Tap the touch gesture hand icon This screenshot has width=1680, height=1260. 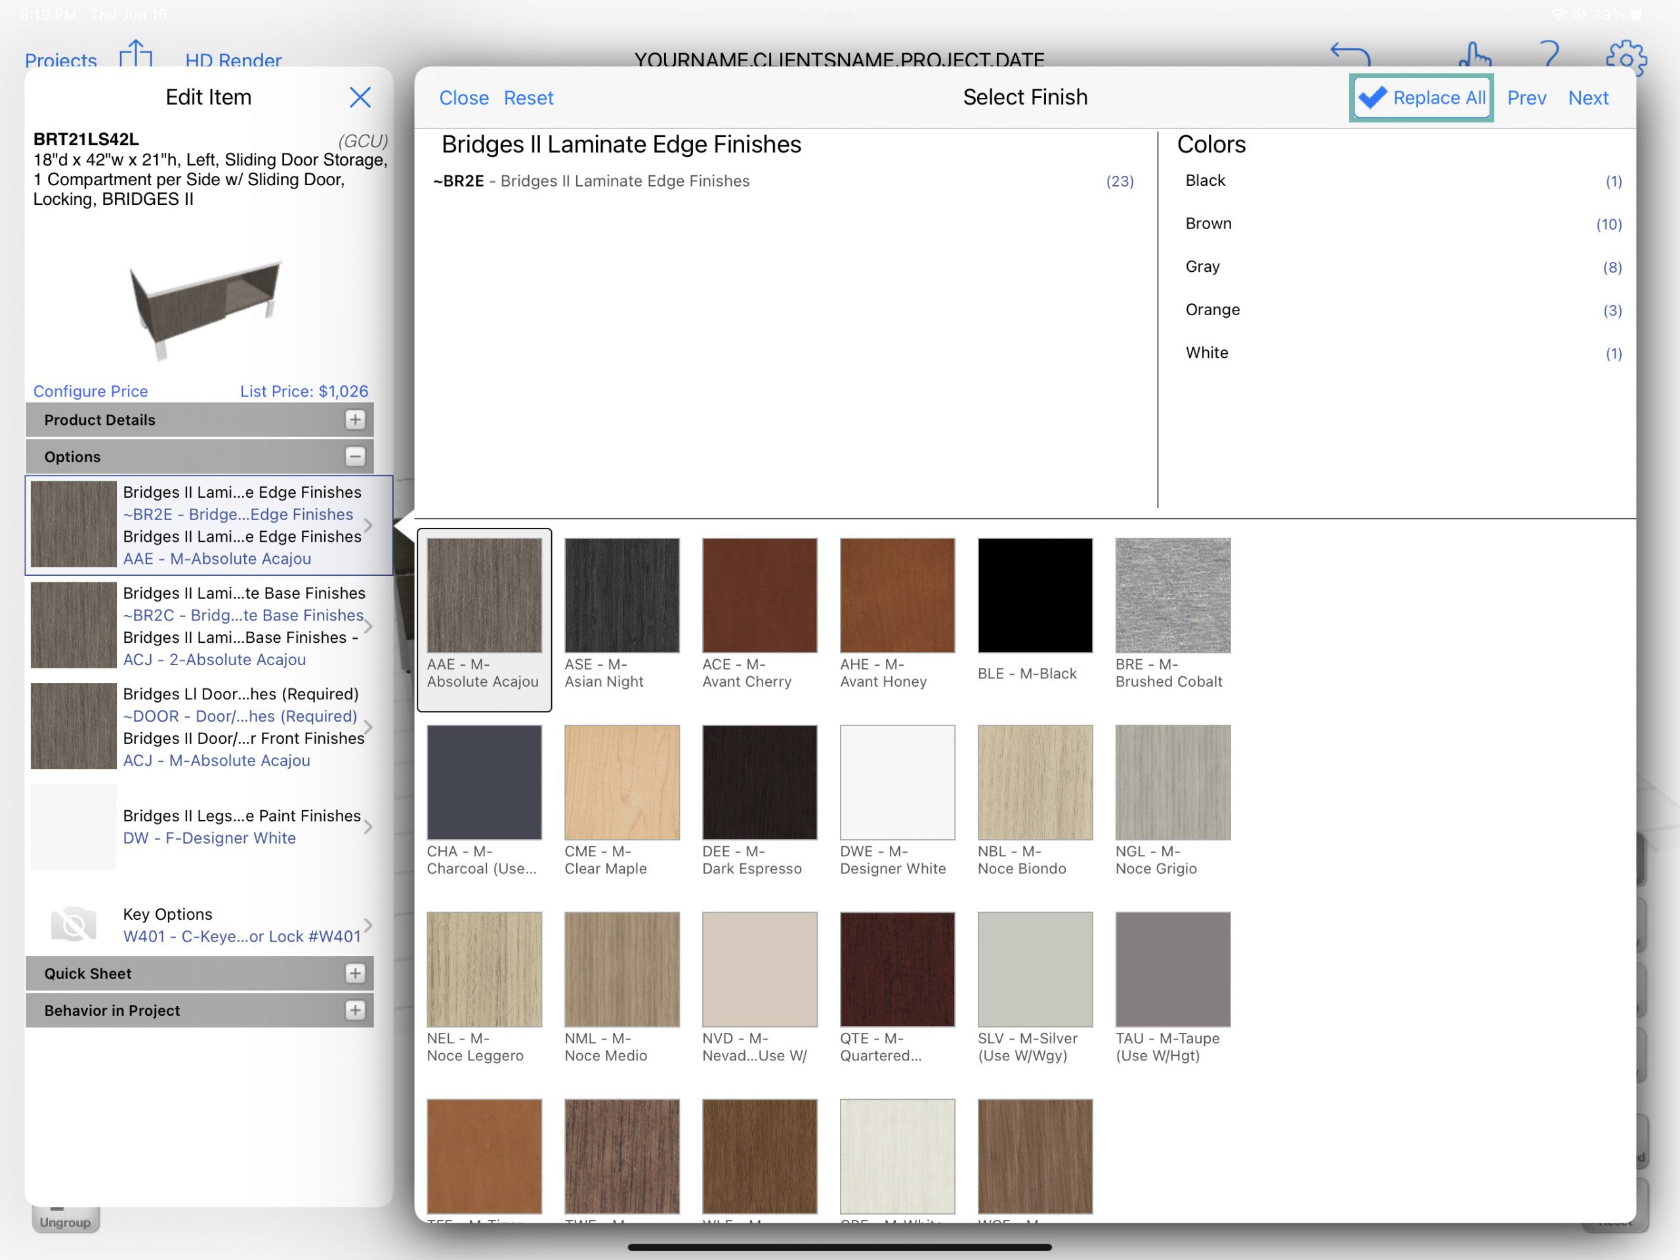click(x=1474, y=55)
